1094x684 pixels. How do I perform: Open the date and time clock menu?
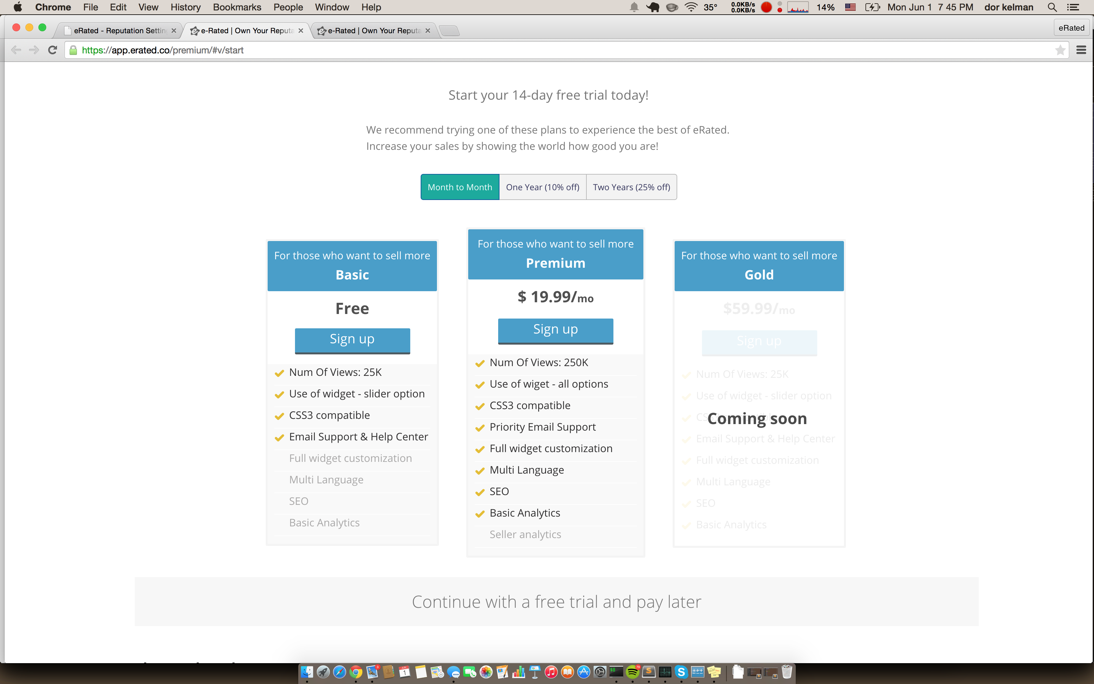pos(930,7)
